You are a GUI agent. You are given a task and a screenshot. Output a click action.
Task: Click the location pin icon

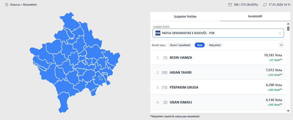(x=7, y=5)
